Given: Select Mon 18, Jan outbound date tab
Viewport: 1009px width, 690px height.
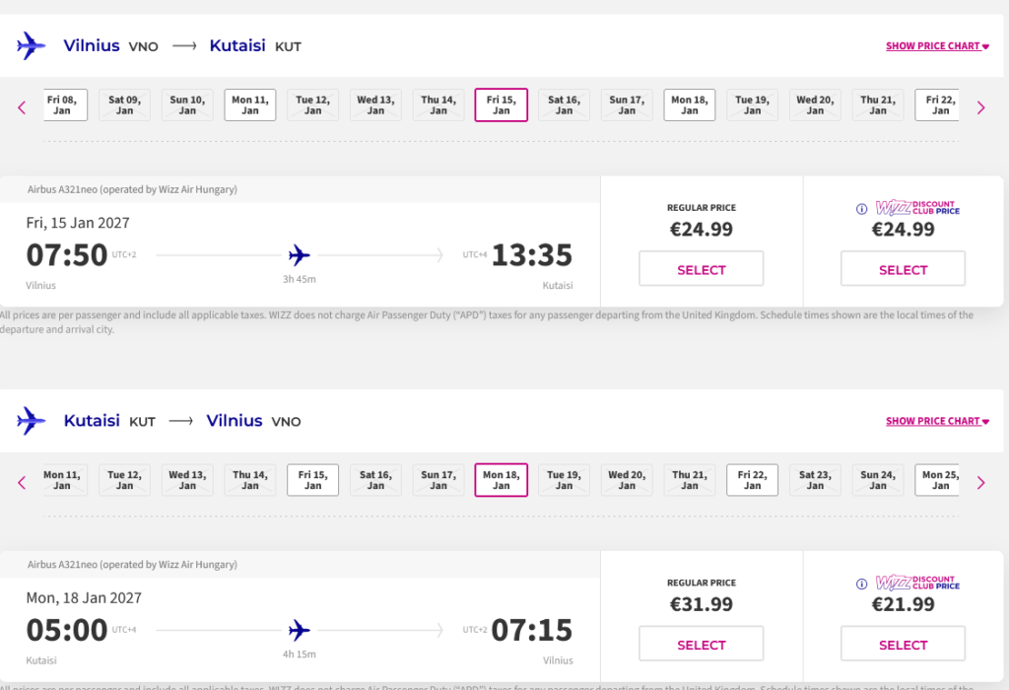Looking at the screenshot, I should coord(689,104).
